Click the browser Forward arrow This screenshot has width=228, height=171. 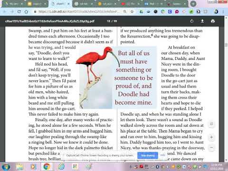coord(12,11)
